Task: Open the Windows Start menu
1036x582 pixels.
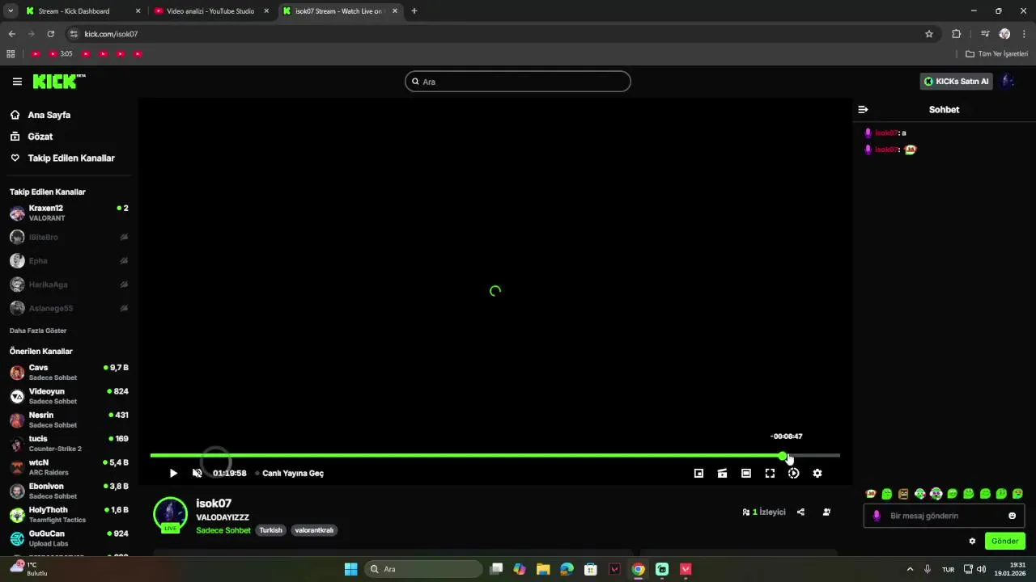Action: tap(350, 569)
